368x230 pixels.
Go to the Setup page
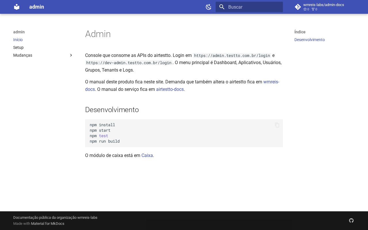coord(18,47)
